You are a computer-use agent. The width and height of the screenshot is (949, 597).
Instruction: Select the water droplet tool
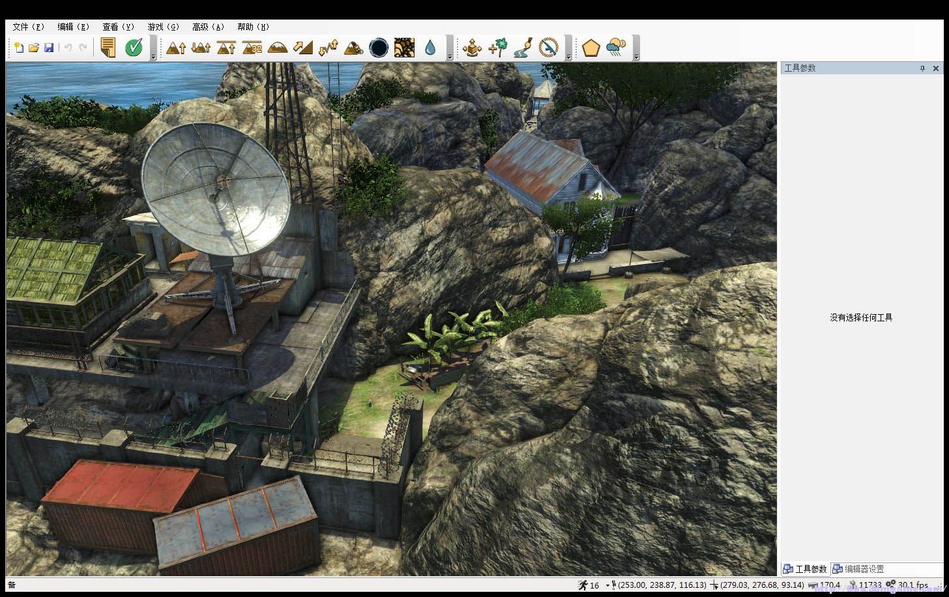(x=430, y=48)
